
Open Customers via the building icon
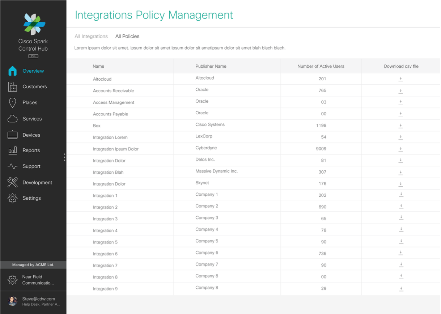[x=12, y=87]
